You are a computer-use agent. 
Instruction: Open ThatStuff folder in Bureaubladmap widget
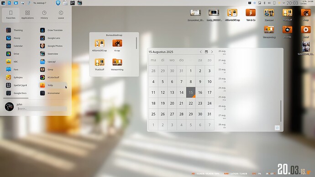[x=100, y=64]
